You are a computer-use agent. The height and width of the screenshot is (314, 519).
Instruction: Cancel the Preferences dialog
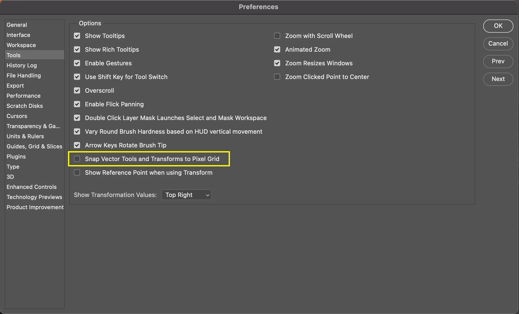498,44
